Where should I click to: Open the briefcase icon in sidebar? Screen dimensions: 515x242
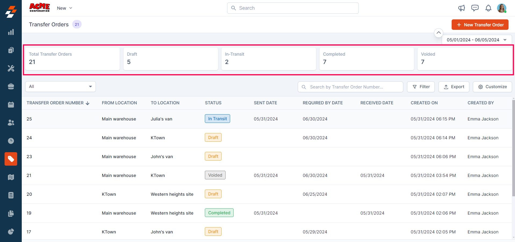11,86
